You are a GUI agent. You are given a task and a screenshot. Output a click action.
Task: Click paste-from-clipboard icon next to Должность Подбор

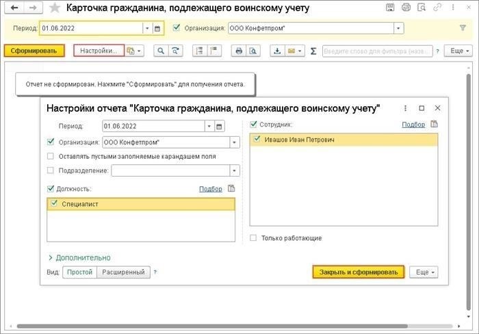pos(231,188)
